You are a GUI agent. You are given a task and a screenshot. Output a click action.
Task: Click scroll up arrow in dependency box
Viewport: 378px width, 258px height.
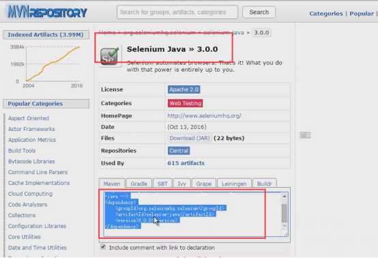coord(285,197)
